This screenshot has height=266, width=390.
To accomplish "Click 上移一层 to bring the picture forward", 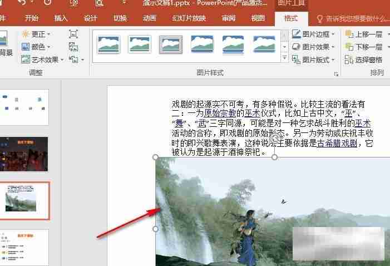I will click(x=364, y=34).
